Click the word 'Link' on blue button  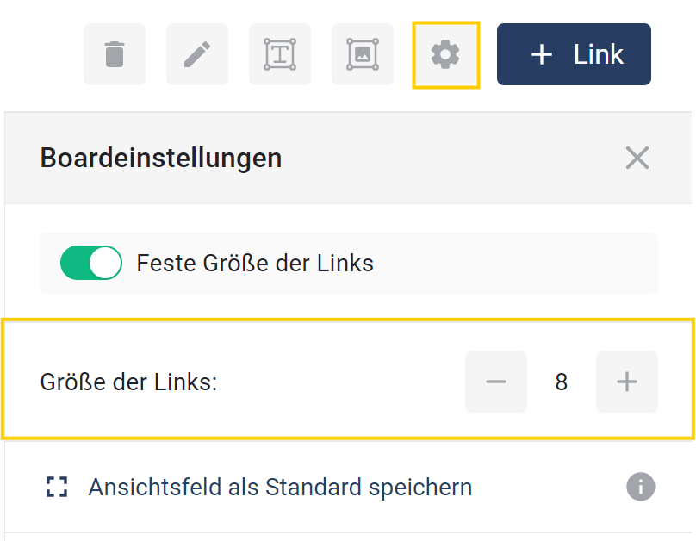(599, 54)
